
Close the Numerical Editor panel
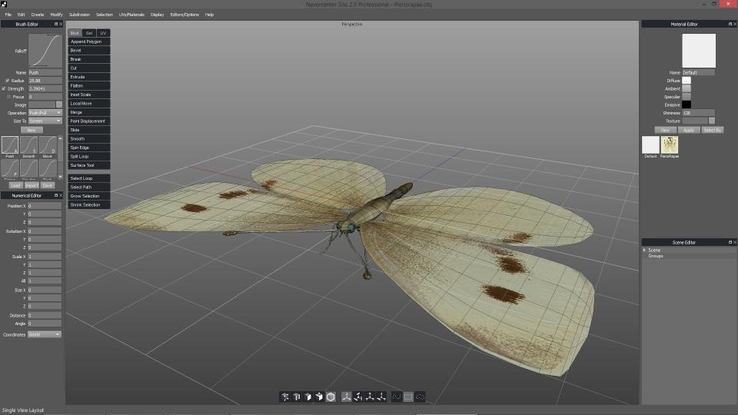(61, 195)
